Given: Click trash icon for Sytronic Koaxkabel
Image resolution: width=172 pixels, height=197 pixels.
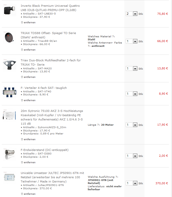Looking at the screenshot, I should 22,139.
